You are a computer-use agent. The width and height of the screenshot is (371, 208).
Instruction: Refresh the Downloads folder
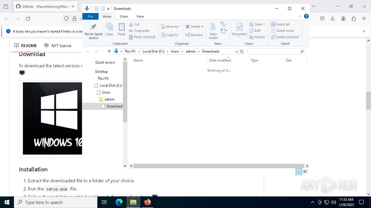click(242, 51)
